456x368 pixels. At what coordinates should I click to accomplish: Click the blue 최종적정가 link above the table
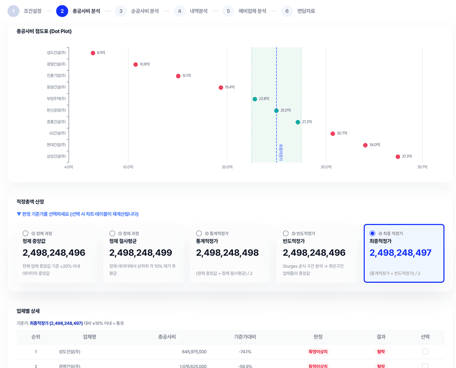pyautogui.click(x=56, y=323)
